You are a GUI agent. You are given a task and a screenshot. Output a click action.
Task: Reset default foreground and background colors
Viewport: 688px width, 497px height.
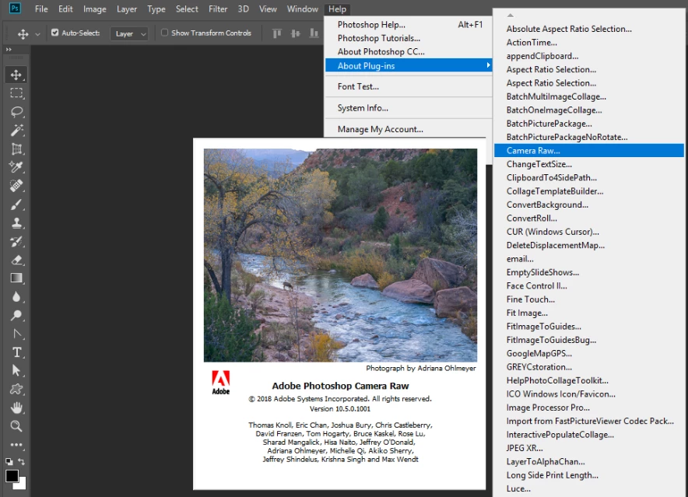click(9, 461)
